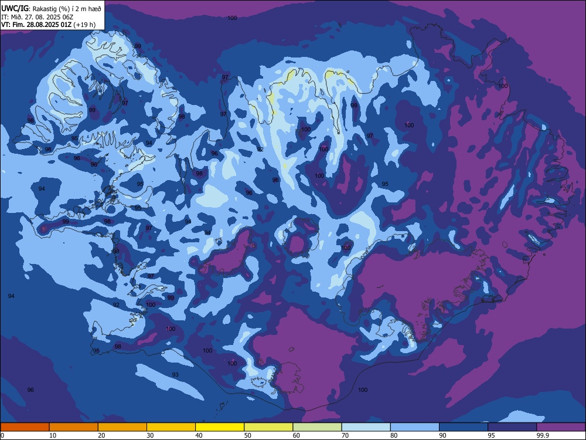Click the 30–40 golden legend swatch
This screenshot has height=440, width=586.
pyautogui.click(x=171, y=427)
